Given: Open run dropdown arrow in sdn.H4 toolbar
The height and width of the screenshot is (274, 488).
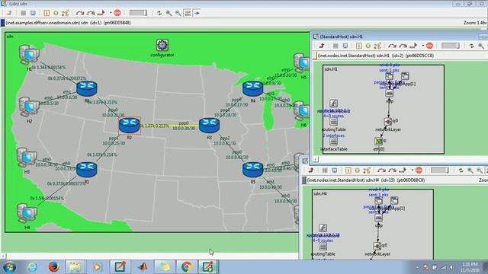Looking at the screenshot, I should tap(412, 170).
